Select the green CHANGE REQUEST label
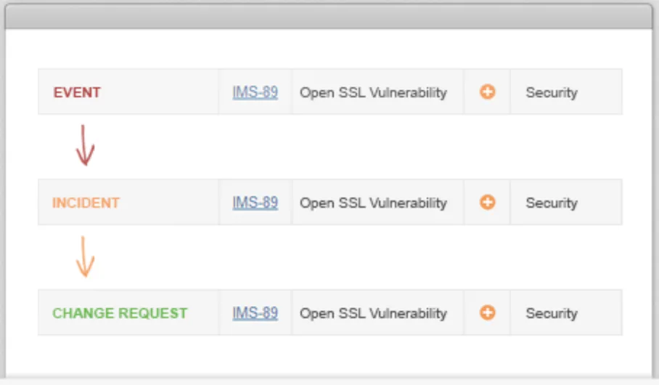Viewport: 659px width, 385px height. pyautogui.click(x=120, y=313)
